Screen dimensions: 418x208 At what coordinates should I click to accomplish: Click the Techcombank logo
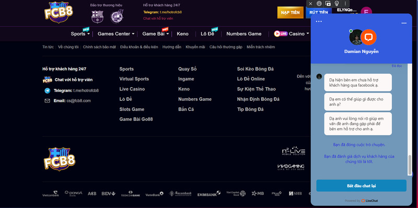point(130,194)
